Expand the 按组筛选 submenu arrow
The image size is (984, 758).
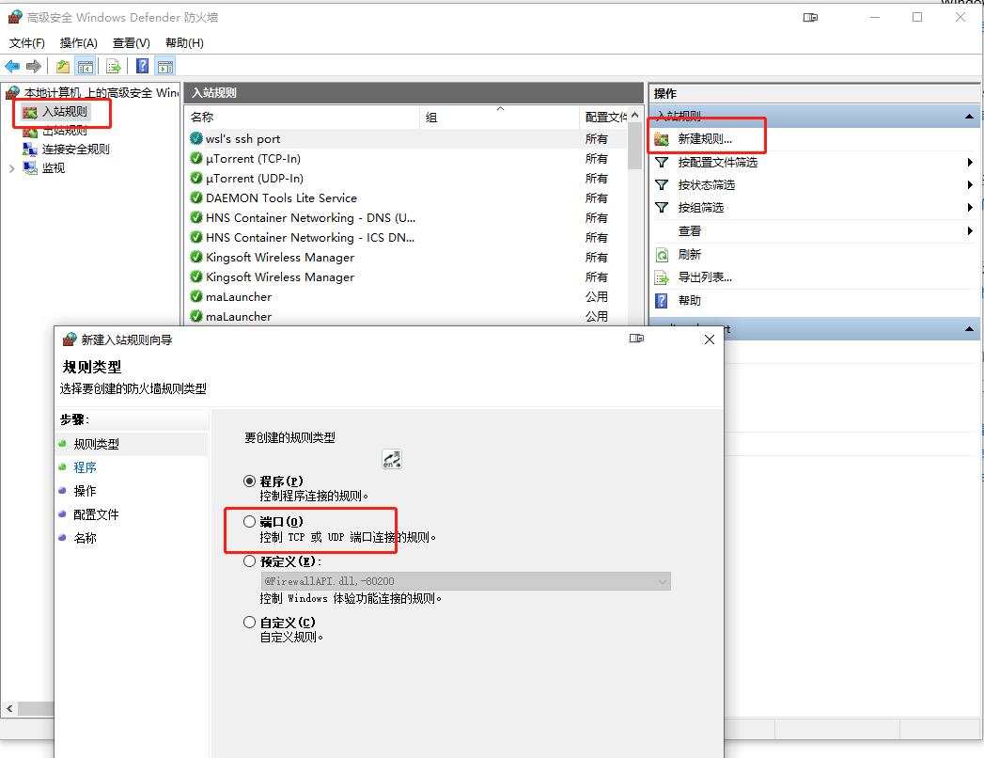coord(970,208)
